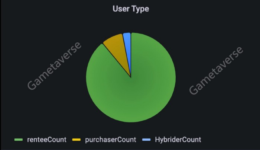Click the right Gametaverse watermark
Image resolution: width=260 pixels, height=150 pixels.
click(x=216, y=71)
